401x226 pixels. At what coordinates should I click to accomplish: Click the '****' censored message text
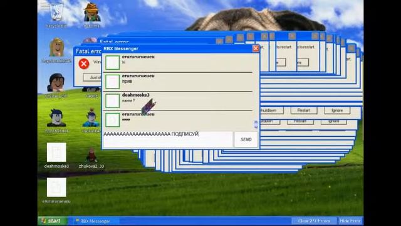tap(126, 119)
